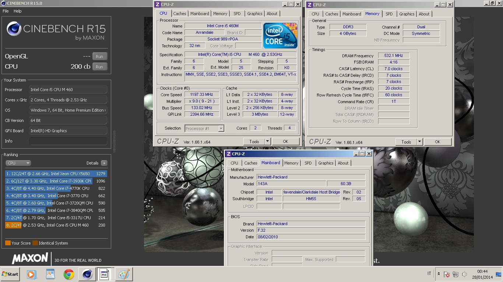Viewport: 503px width, 282px height.
Task: Click OK in the Memory window
Action: point(437,142)
